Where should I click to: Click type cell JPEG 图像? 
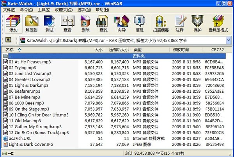[142, 144]
